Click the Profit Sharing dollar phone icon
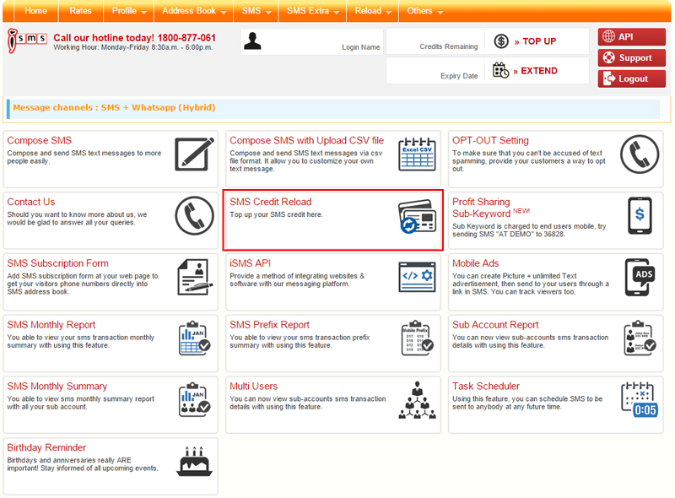The height and width of the screenshot is (498, 675). click(x=640, y=215)
